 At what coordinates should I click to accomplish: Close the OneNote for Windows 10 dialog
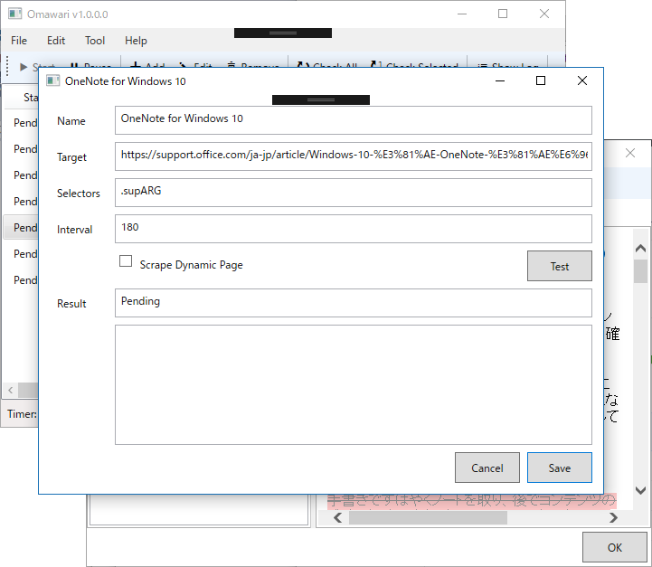click(x=582, y=80)
